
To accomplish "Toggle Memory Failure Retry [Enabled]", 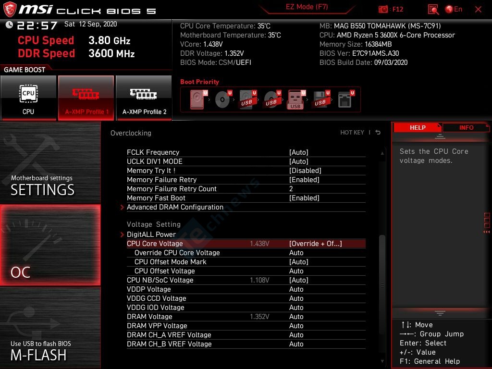I will pos(304,180).
